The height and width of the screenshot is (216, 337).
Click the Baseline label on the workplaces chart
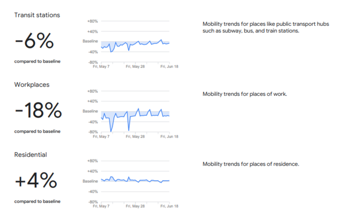pyautogui.click(x=91, y=111)
